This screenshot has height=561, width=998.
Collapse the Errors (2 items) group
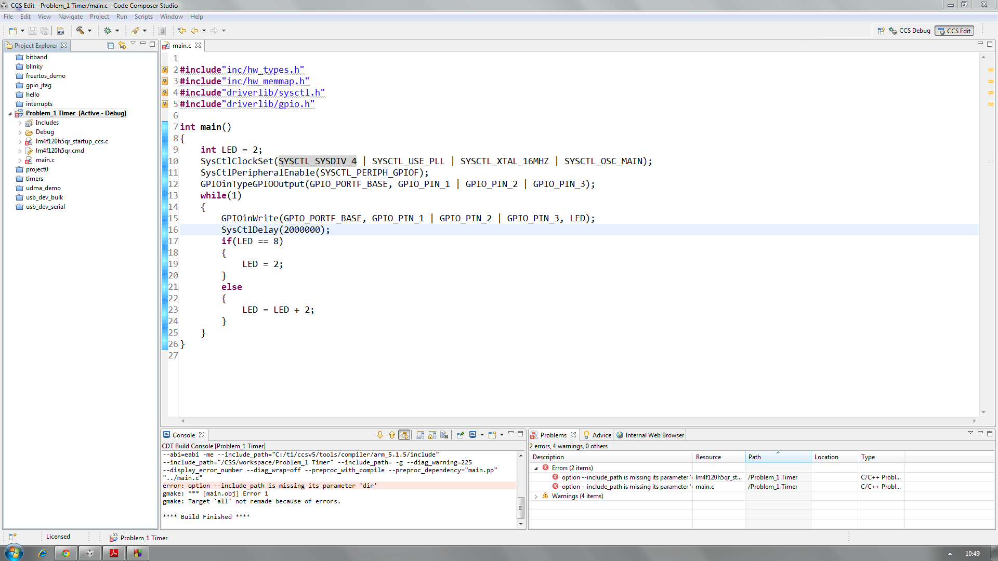coord(536,469)
